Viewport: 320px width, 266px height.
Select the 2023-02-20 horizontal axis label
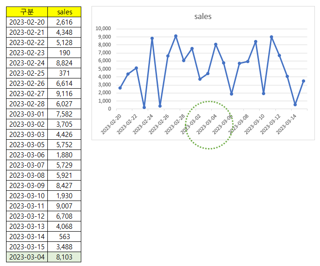[111, 124]
